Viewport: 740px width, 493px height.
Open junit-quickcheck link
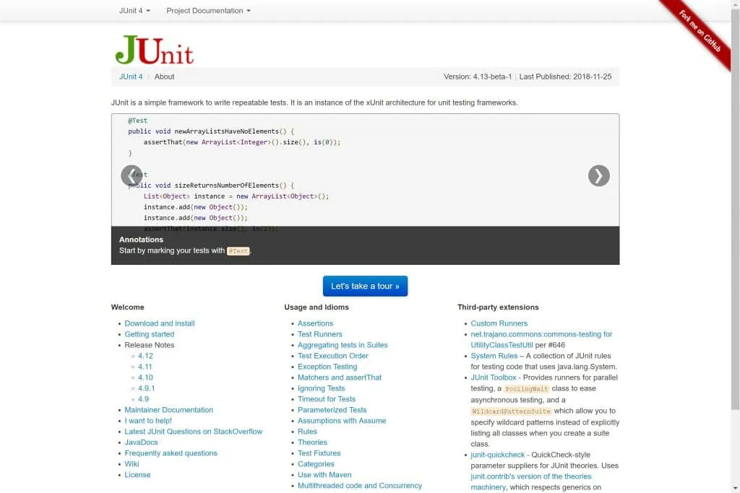(x=497, y=455)
